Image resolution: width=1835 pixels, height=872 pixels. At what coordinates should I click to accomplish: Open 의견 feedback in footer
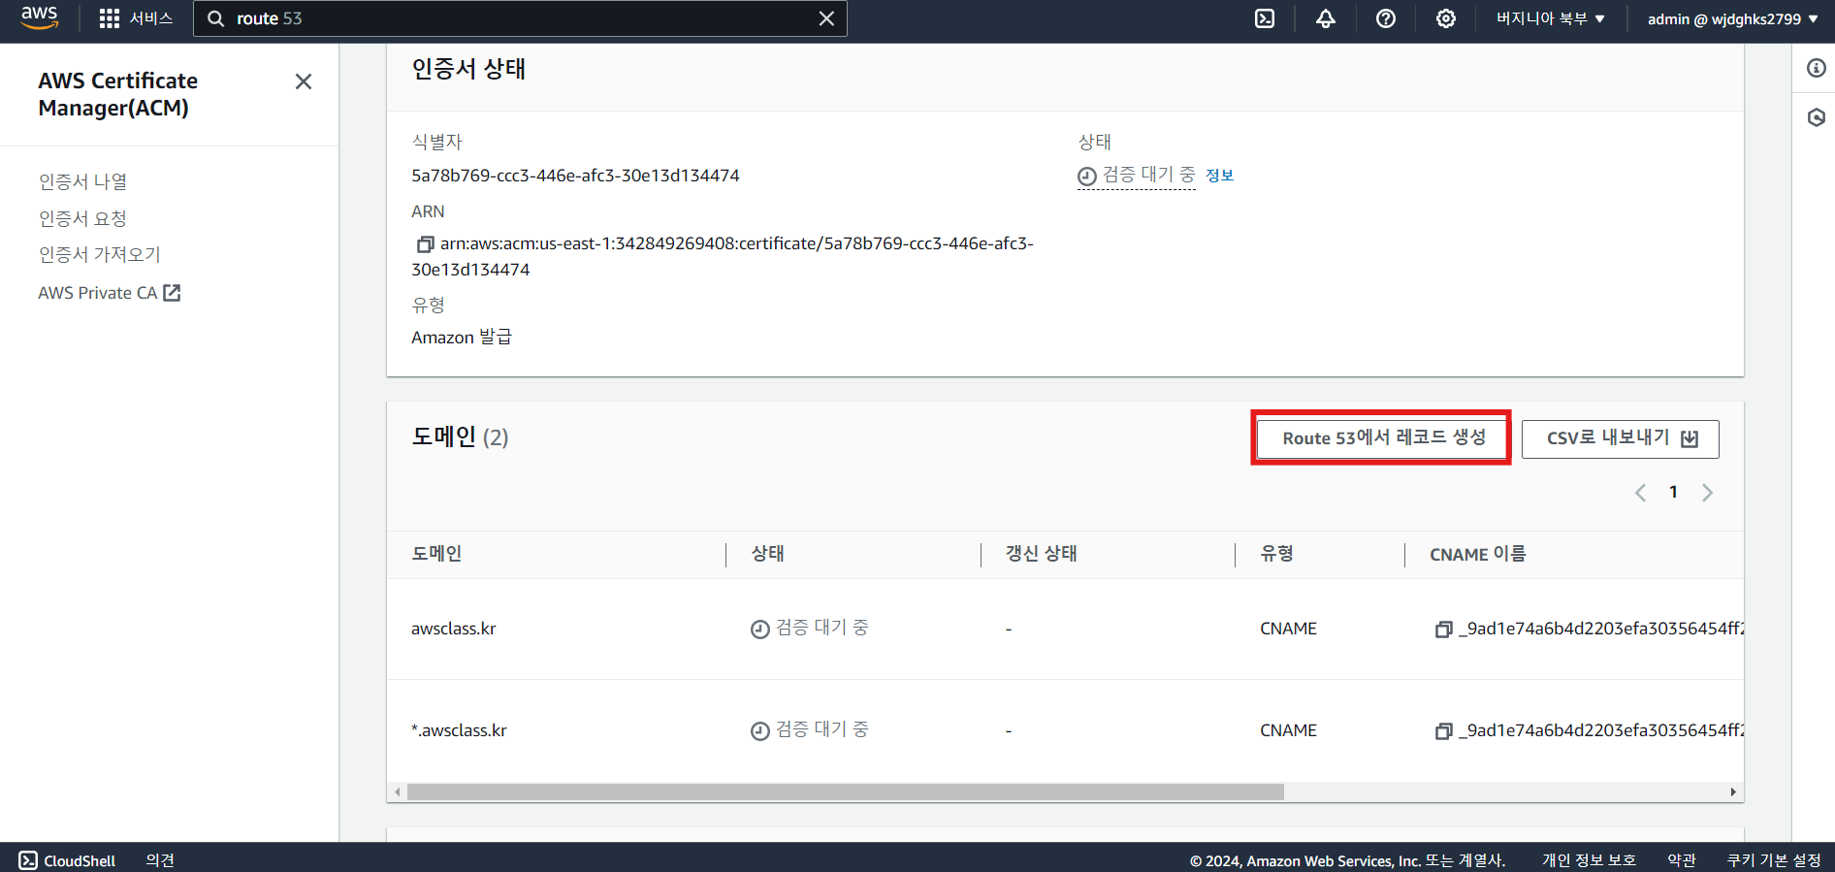(160, 860)
